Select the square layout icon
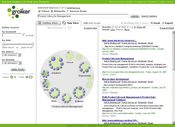The height and width of the screenshot is (127, 175). click(15, 77)
